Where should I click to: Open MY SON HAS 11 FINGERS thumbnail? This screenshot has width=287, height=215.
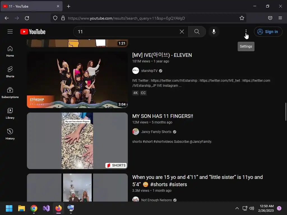77,141
